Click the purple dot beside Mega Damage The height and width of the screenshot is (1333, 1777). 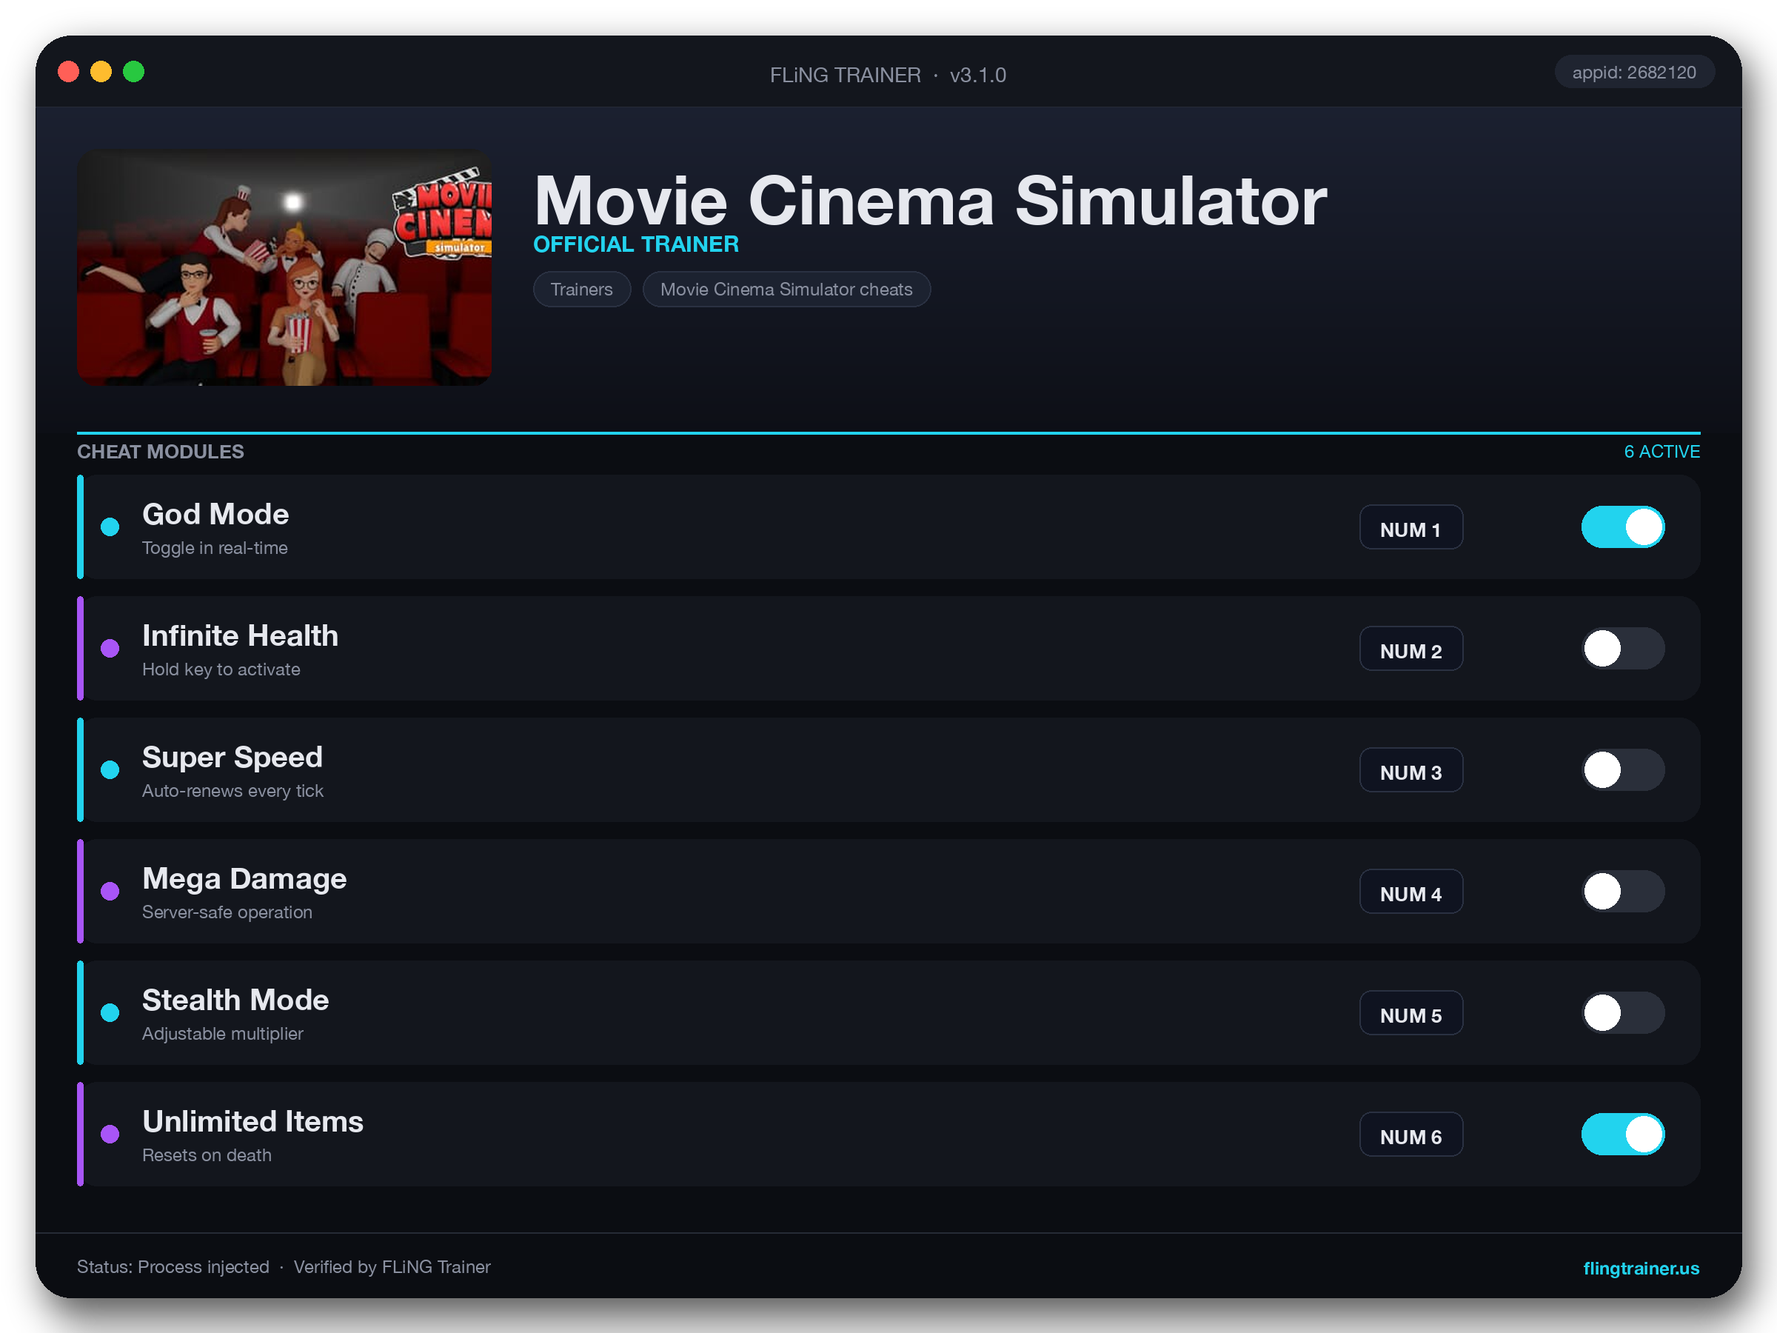110,891
